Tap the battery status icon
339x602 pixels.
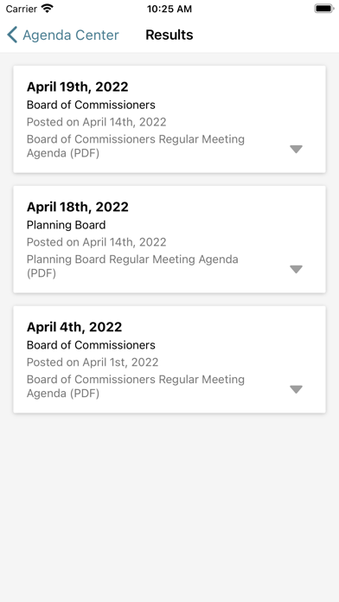(x=324, y=9)
